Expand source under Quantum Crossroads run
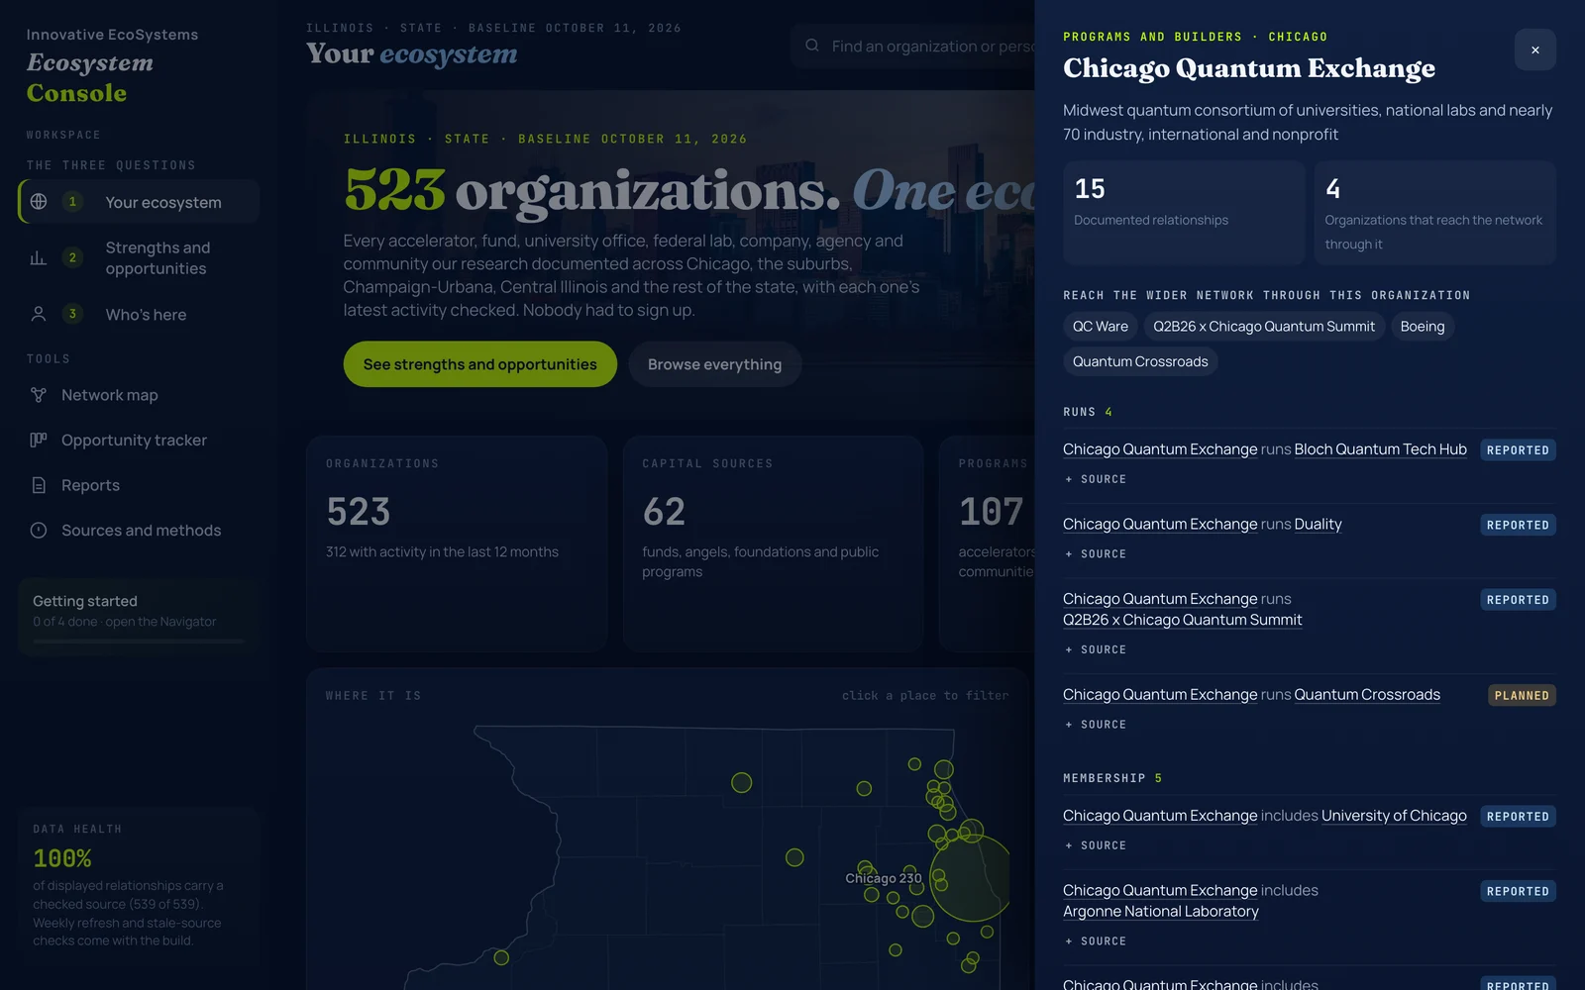 (x=1096, y=725)
